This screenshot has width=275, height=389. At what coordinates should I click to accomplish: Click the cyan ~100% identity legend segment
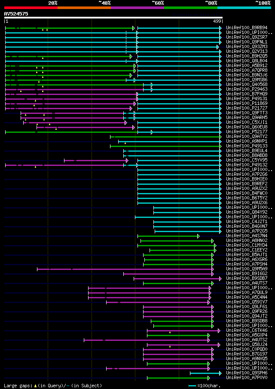click(244, 8)
